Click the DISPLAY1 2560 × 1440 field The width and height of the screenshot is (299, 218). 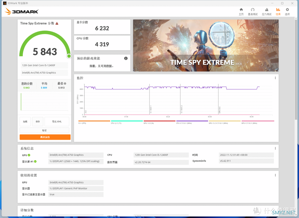tap(76, 161)
